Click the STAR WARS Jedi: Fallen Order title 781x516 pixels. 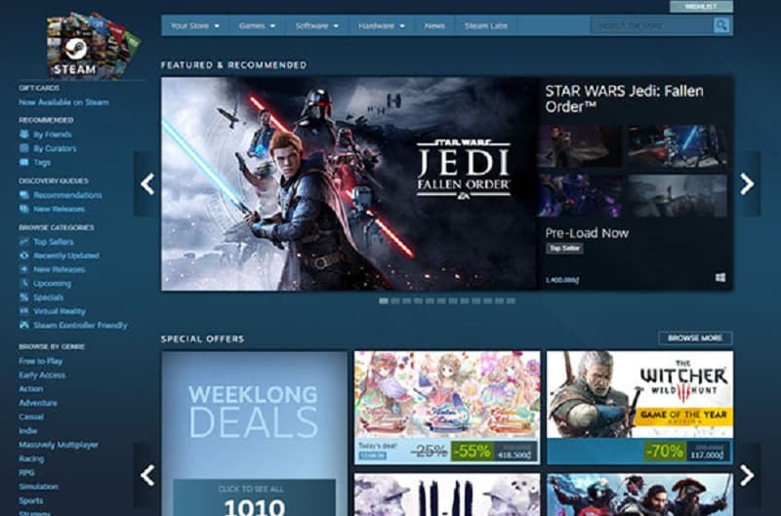[x=624, y=99]
